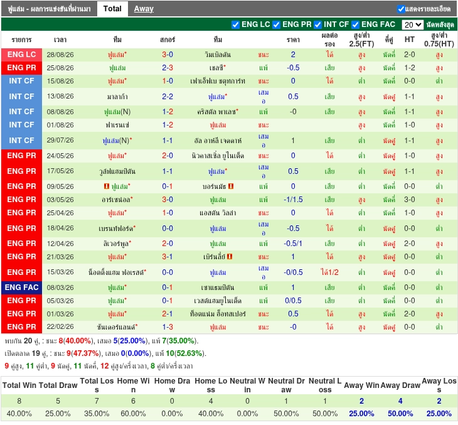Click the ENG FAC league badge
Viewport: 458px width, 425px height.
coord(21,288)
